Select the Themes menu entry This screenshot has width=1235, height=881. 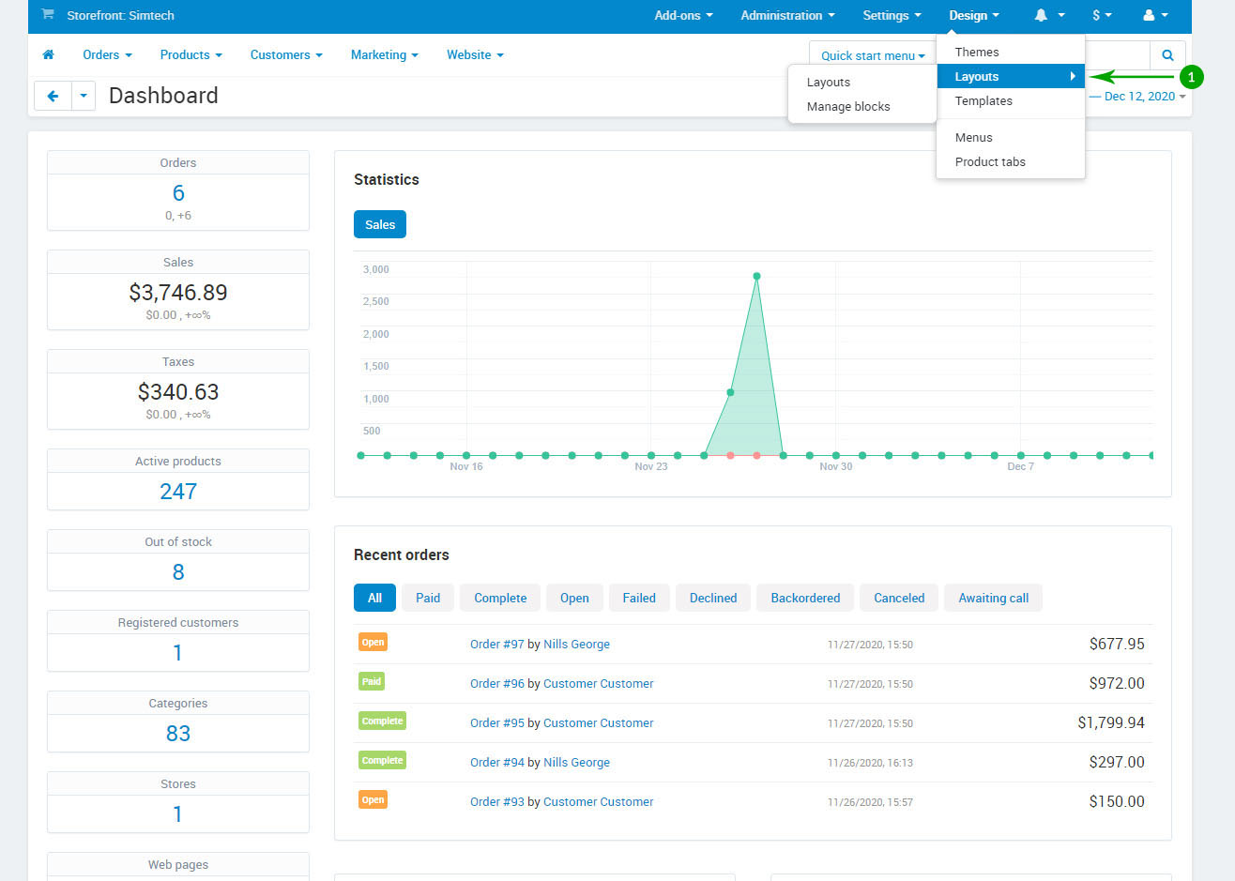click(977, 53)
